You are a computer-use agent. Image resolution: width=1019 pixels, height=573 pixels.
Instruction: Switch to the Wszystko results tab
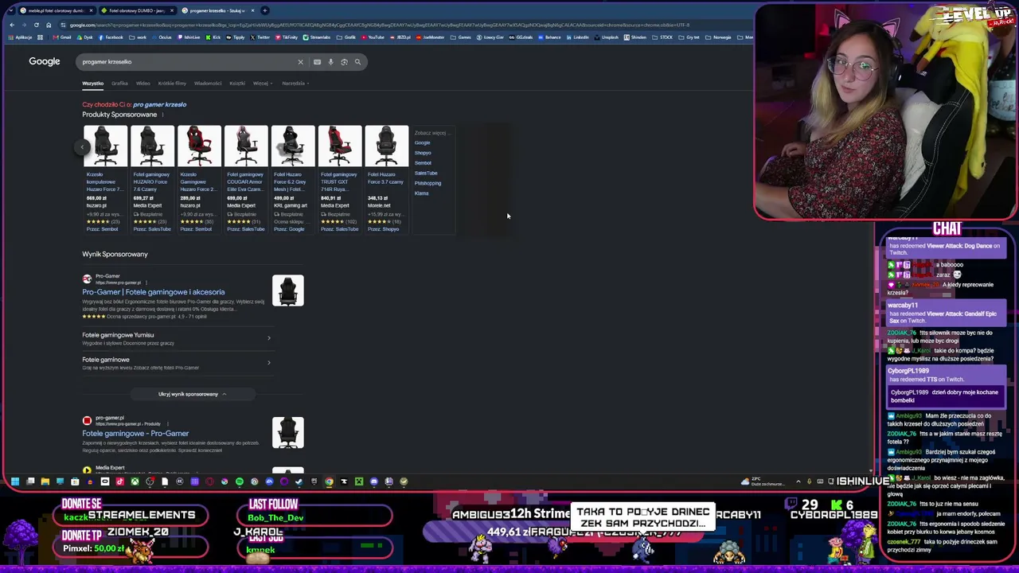point(92,83)
